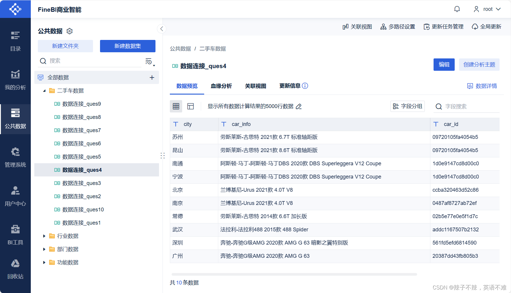Click the 公共数据 breadcrumb link
Viewport: 511px width, 293px height.
(180, 49)
